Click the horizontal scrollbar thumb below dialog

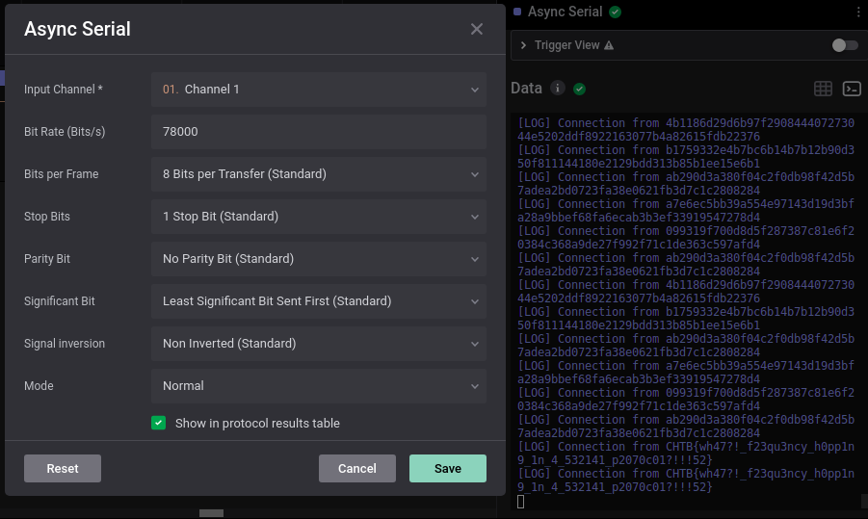click(x=212, y=513)
